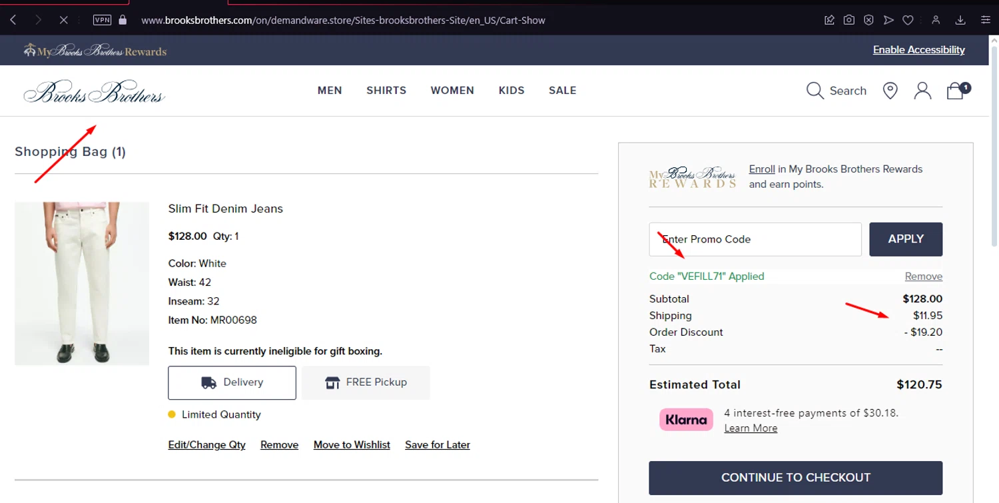
Task: Click the padlock site security icon
Action: [123, 20]
